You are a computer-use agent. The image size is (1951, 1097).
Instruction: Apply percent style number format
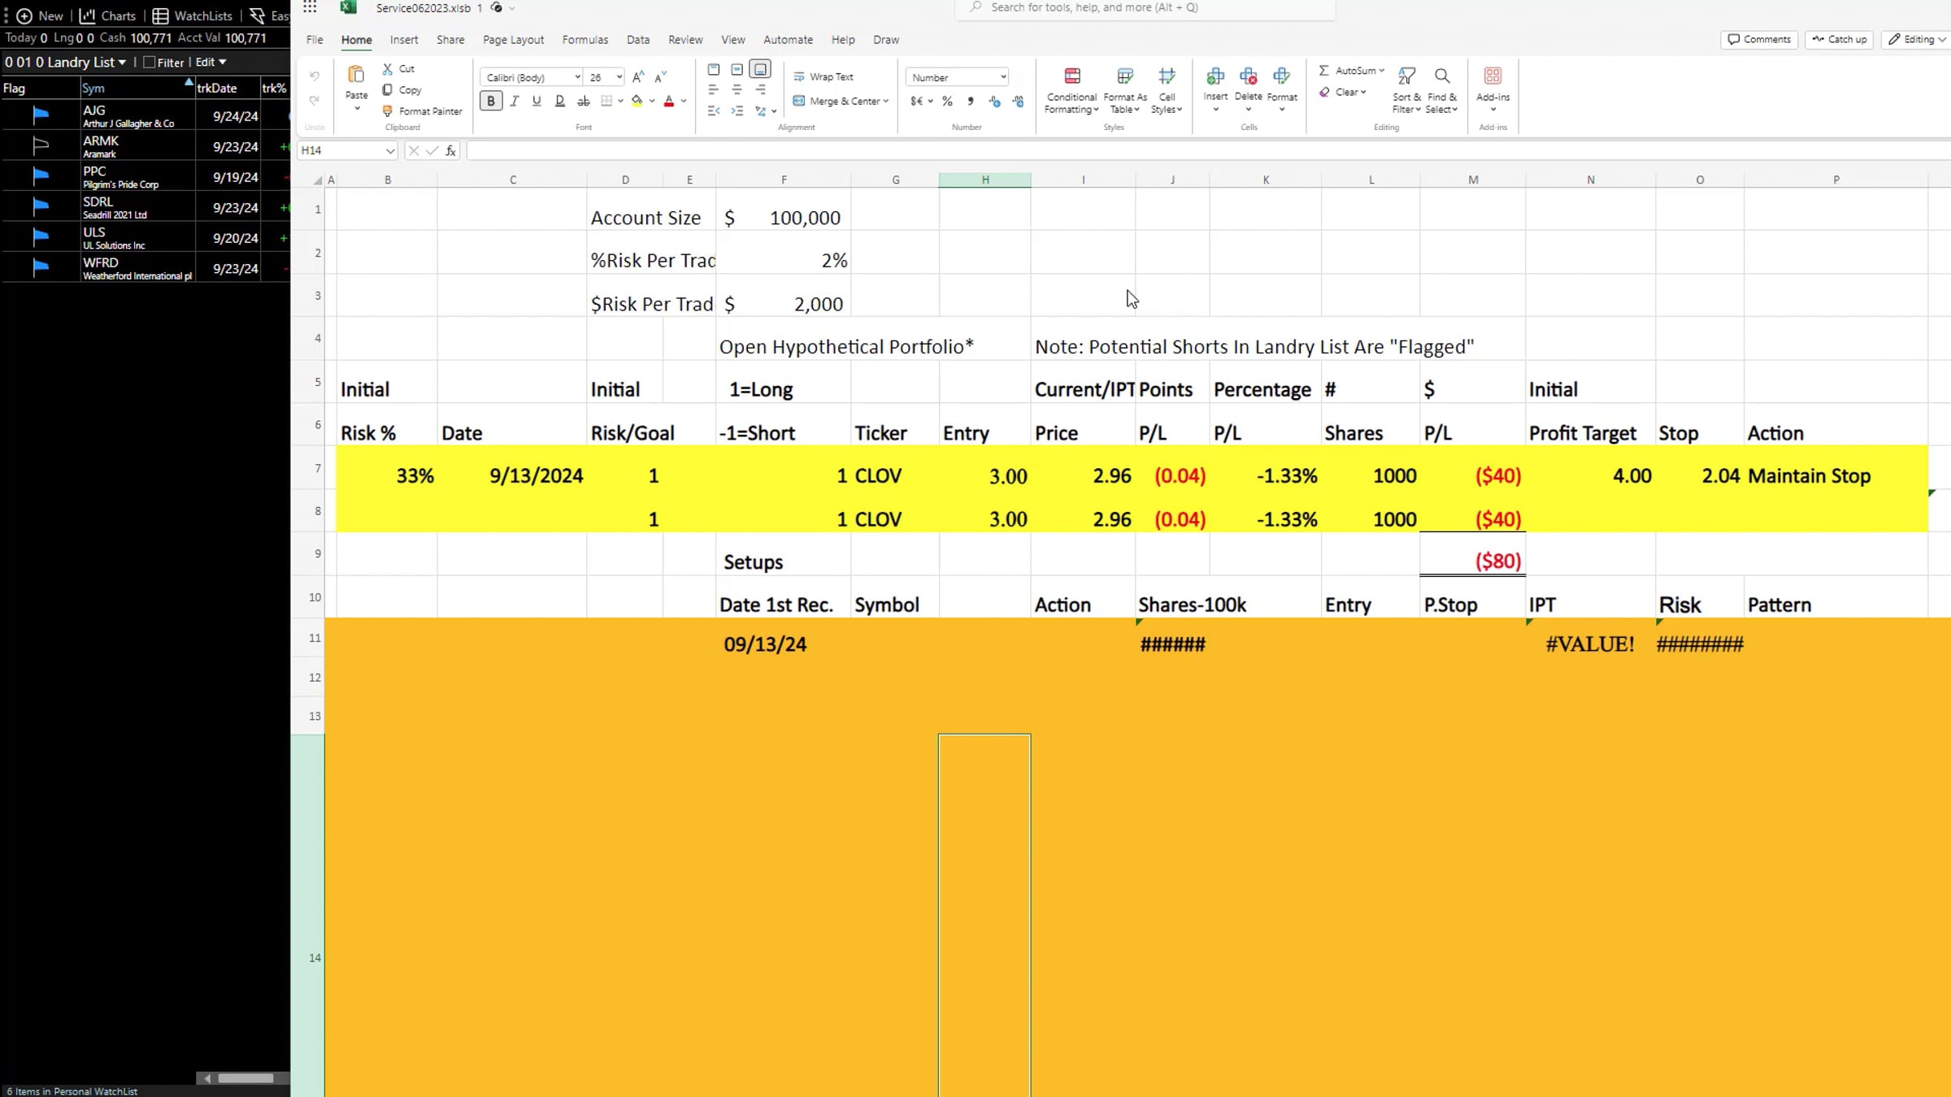tap(947, 102)
